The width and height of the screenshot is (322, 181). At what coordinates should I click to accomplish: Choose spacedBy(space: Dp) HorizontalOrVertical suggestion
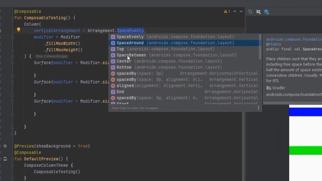[x=184, y=73]
